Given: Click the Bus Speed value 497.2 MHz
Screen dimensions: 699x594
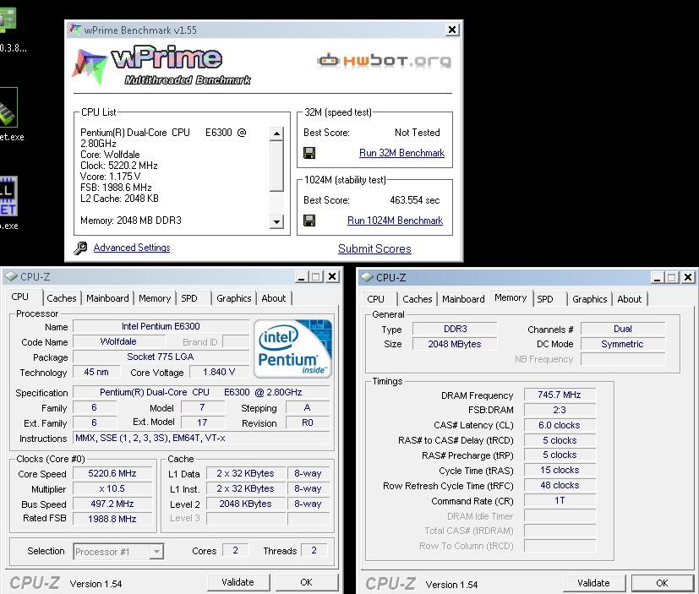Looking at the screenshot, I should point(112,504).
